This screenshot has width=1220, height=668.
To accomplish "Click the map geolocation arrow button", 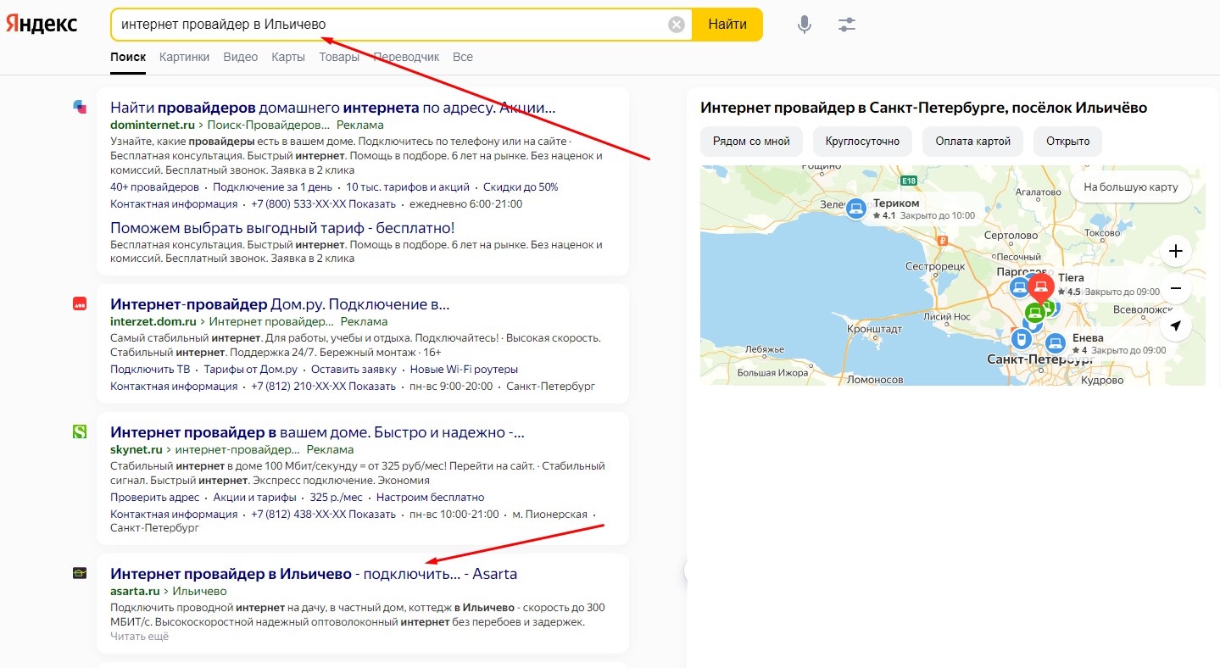I will tap(1175, 326).
